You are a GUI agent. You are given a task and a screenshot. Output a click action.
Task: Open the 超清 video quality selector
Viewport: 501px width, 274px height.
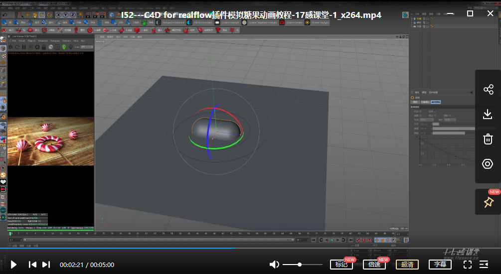point(407,265)
